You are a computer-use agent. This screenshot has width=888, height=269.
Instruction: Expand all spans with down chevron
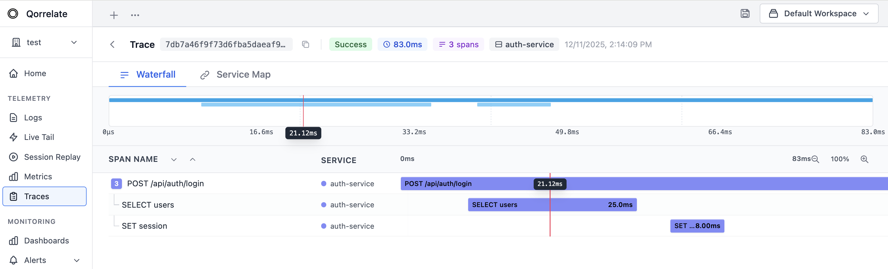[x=174, y=159]
